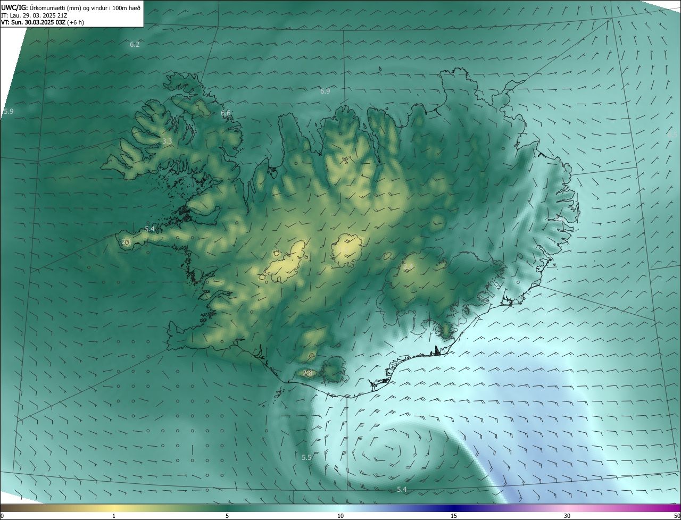Click the title line "Úrkomumætti (mm) og vindur í 100m hæð"
The width and height of the screenshot is (681, 520).
tap(85, 7)
